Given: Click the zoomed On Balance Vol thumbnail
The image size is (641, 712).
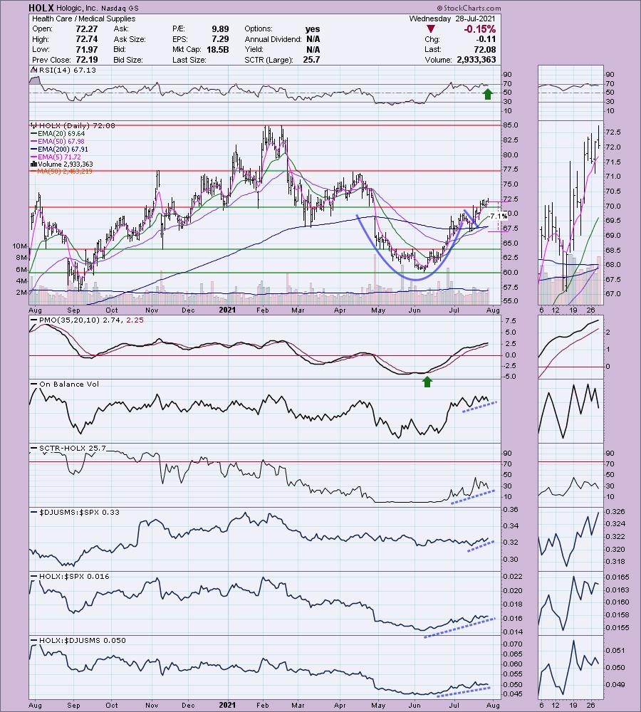Looking at the screenshot, I should tap(570, 412).
